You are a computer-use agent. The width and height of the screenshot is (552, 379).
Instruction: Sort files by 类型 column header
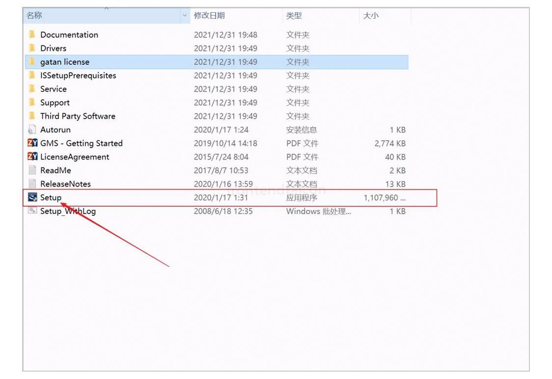(321, 15)
